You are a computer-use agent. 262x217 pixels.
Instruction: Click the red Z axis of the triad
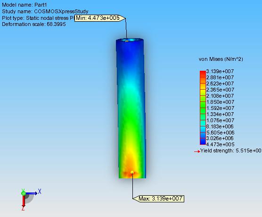point(24,201)
